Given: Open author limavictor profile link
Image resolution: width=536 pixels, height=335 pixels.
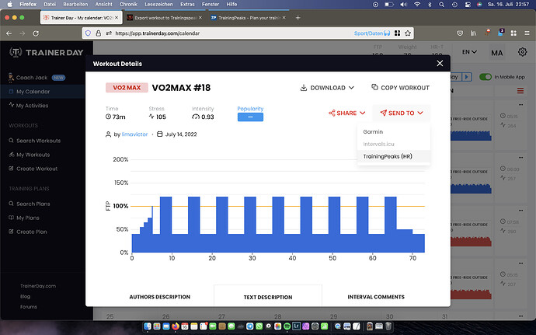Looking at the screenshot, I should [x=134, y=134].
